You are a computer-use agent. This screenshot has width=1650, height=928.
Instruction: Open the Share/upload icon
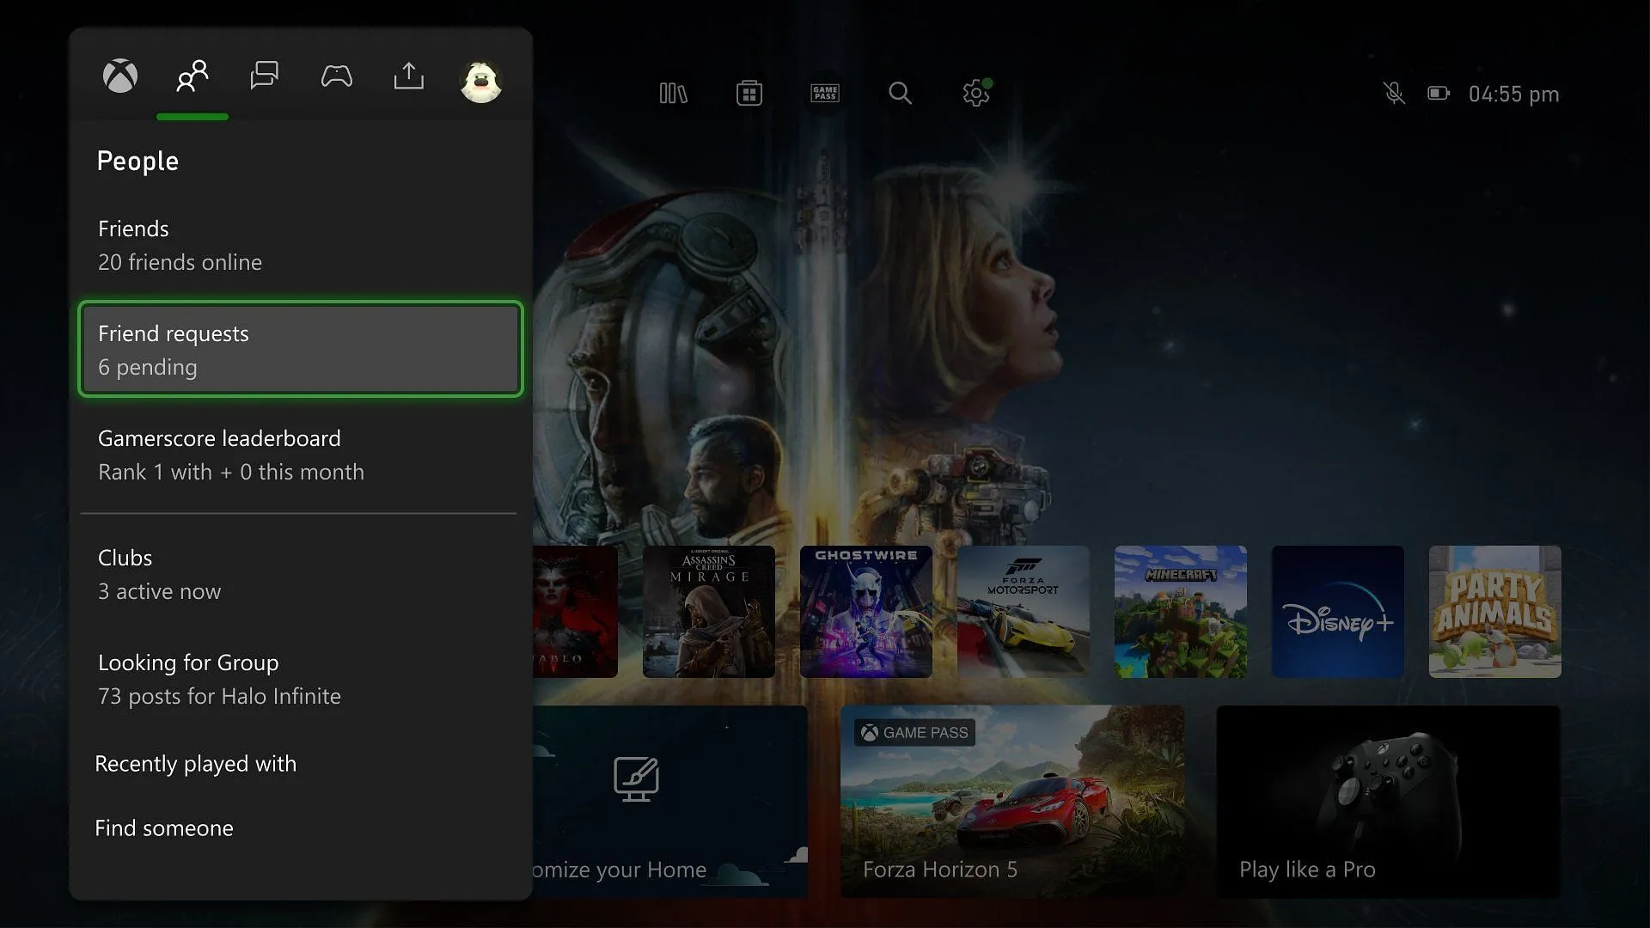click(408, 76)
